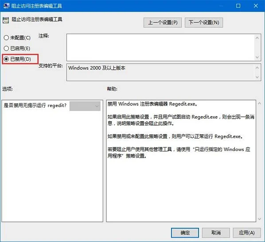Go to 下一个设置(N) next setting
Viewport: 265px width, 242px height.
point(204,22)
